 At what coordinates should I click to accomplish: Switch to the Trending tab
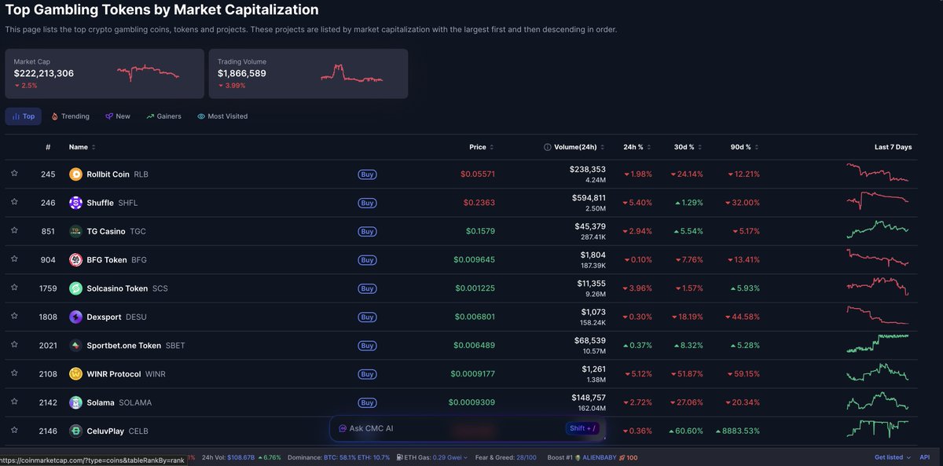71,116
